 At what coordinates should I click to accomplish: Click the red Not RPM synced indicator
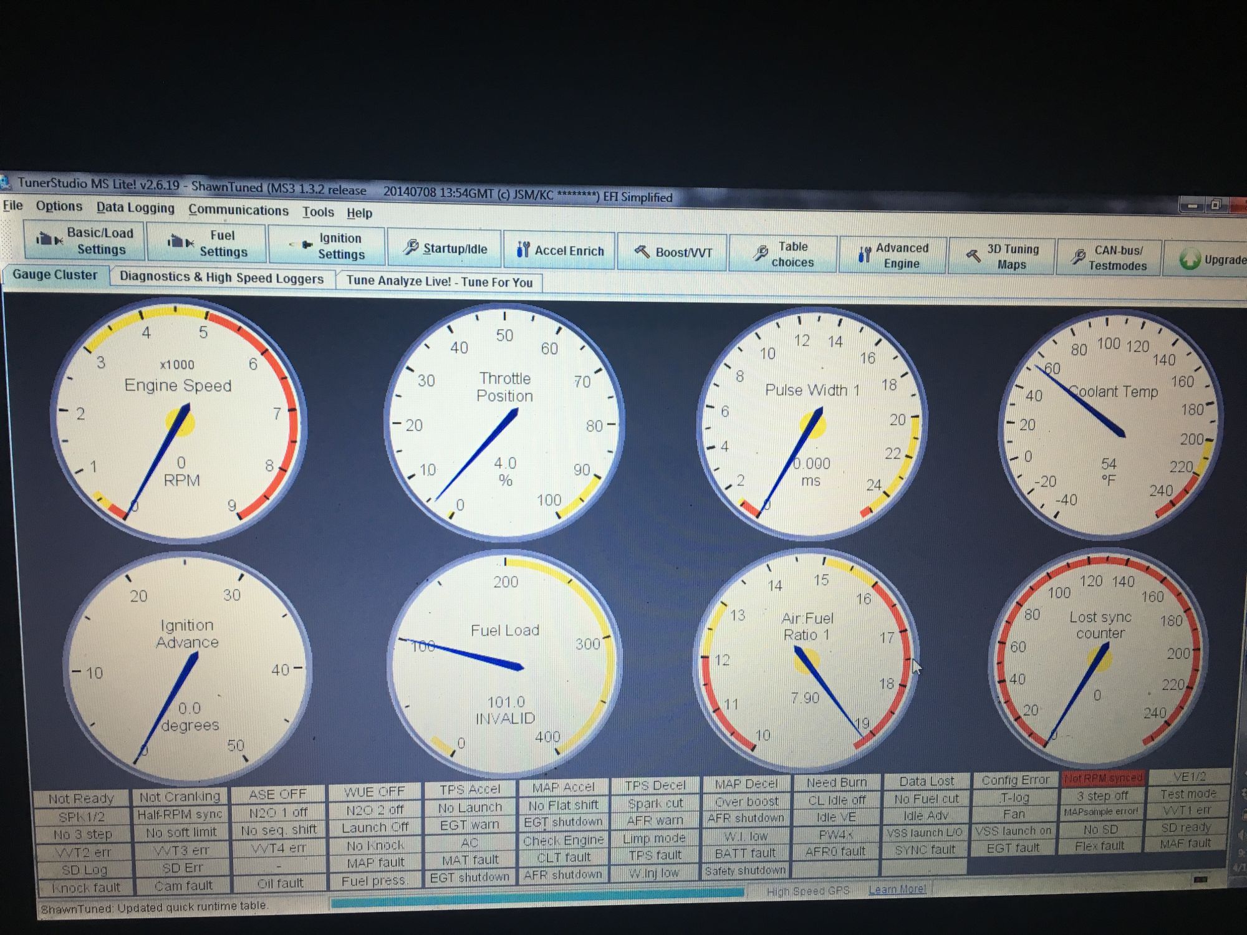(x=1102, y=778)
